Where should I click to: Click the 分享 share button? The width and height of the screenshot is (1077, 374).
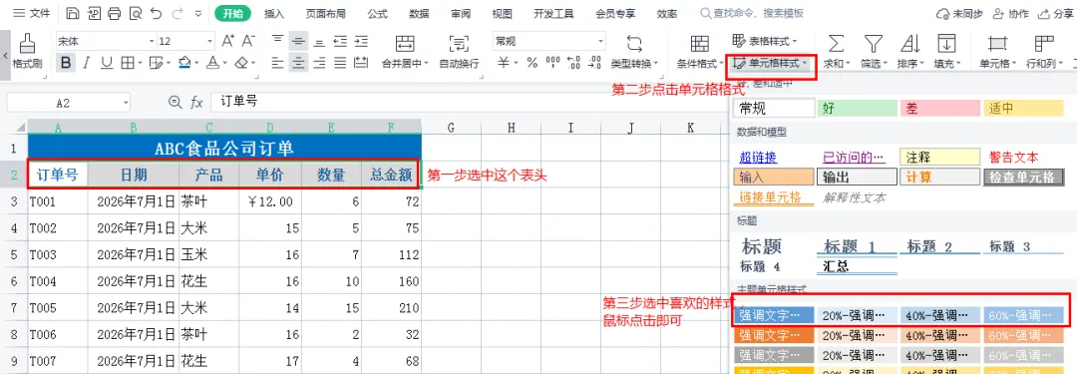1056,13
